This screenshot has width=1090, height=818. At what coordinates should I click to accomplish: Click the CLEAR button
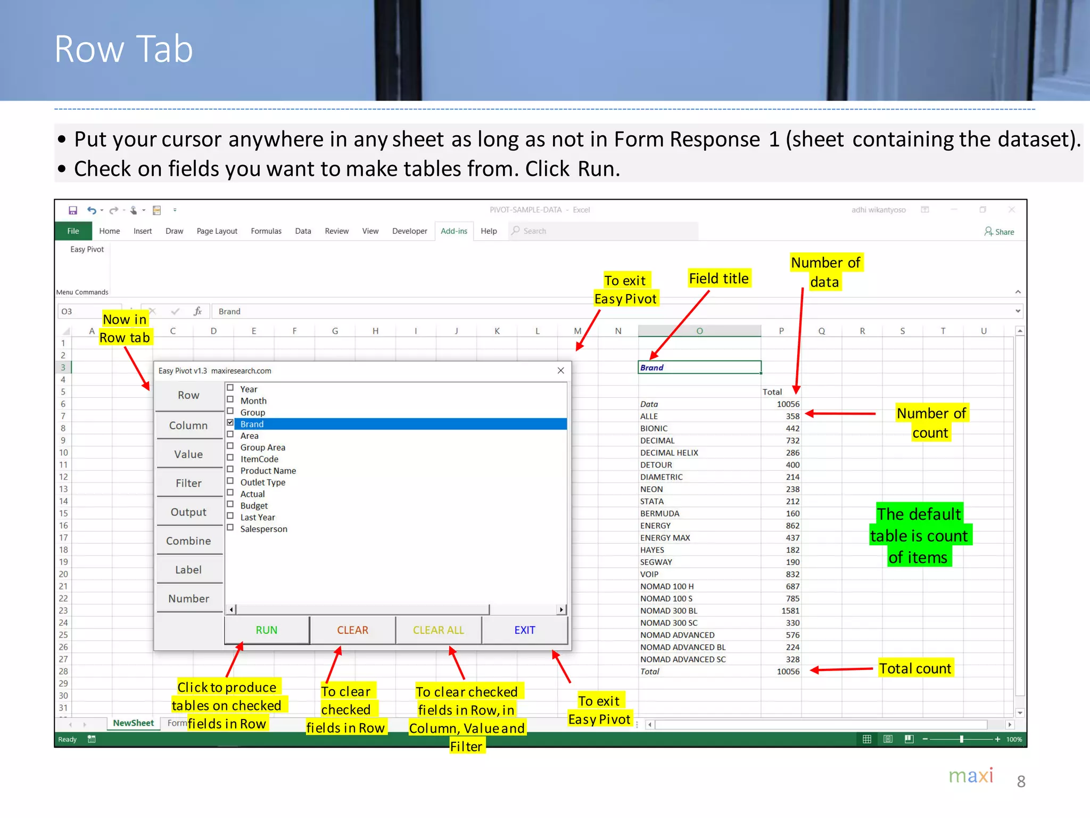[x=352, y=630]
